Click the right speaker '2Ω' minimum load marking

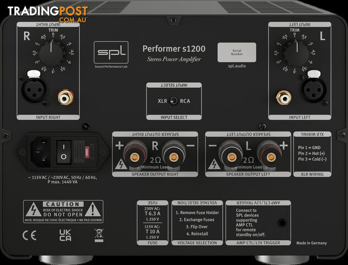coord(155,160)
